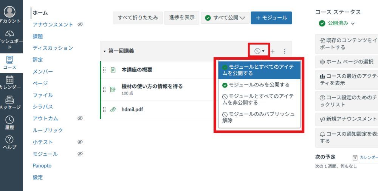Click the 100 点 points text
Viewport: 378px width, 191px height.
pyautogui.click(x=127, y=93)
